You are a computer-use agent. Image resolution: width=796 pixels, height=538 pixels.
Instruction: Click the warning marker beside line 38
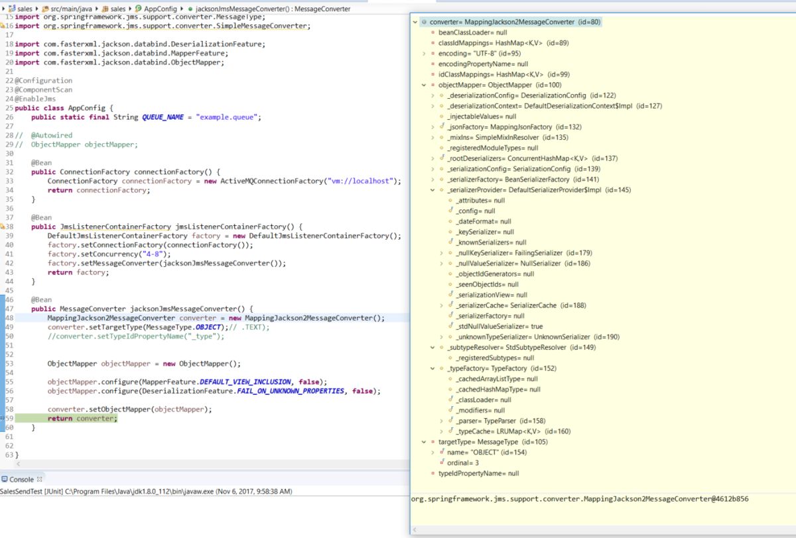coord(2,227)
